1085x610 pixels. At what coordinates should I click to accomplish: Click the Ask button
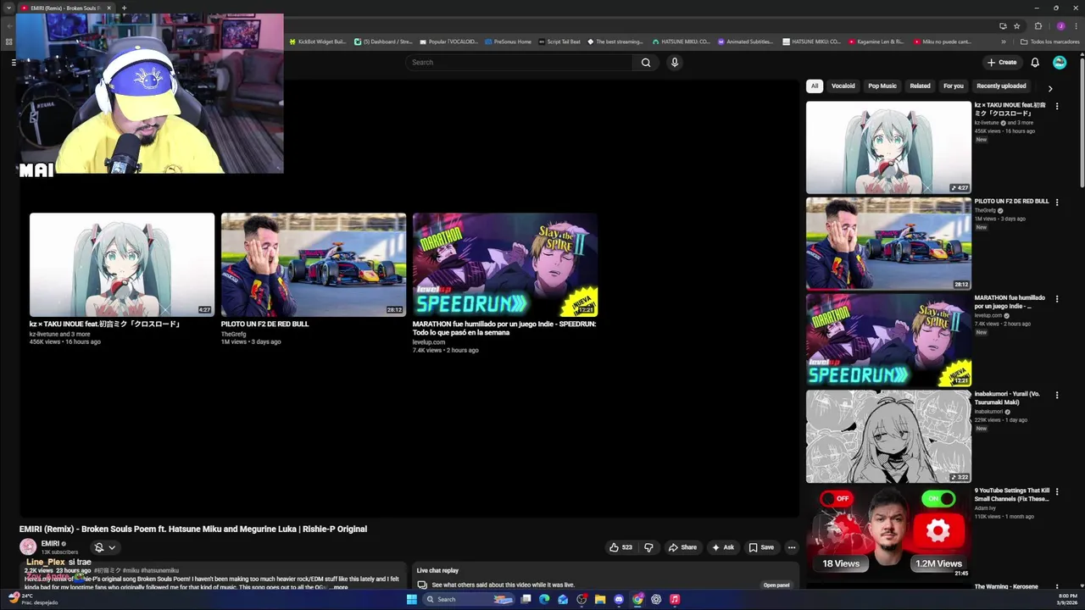723,547
